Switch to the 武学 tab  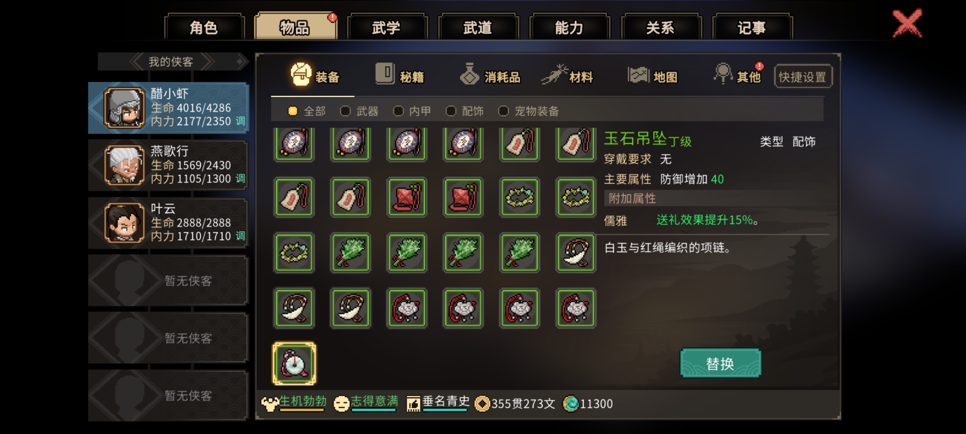point(386,27)
